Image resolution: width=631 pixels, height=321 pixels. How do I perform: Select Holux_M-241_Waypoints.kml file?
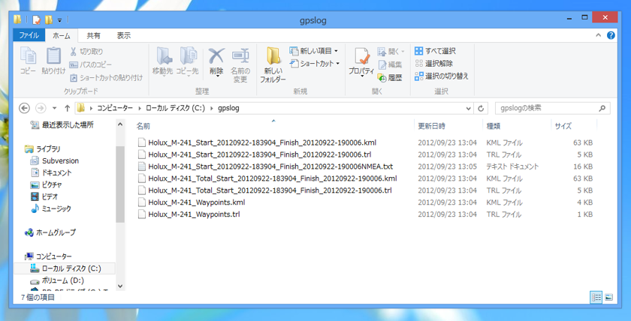(x=192, y=202)
